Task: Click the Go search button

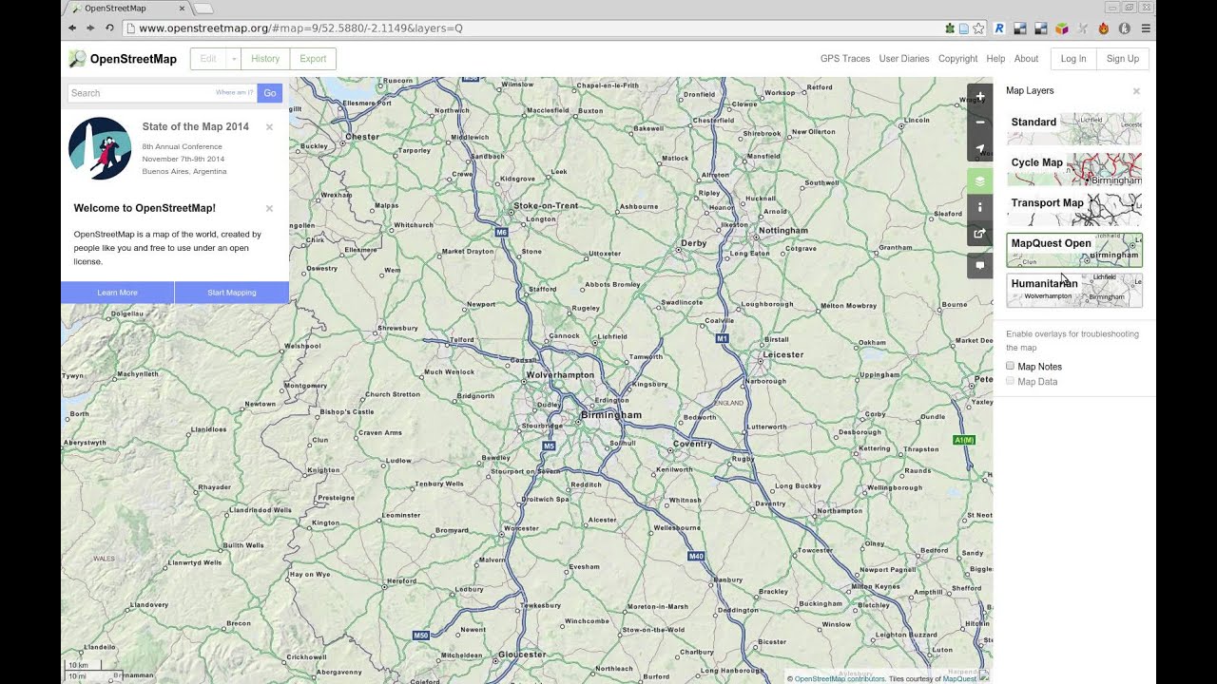Action: pyautogui.click(x=270, y=93)
